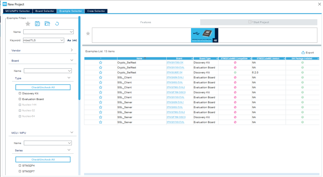The height and width of the screenshot is (177, 323).
Task: Star the SSL_Server STM32F769I-DISCO example
Action: tap(101, 117)
